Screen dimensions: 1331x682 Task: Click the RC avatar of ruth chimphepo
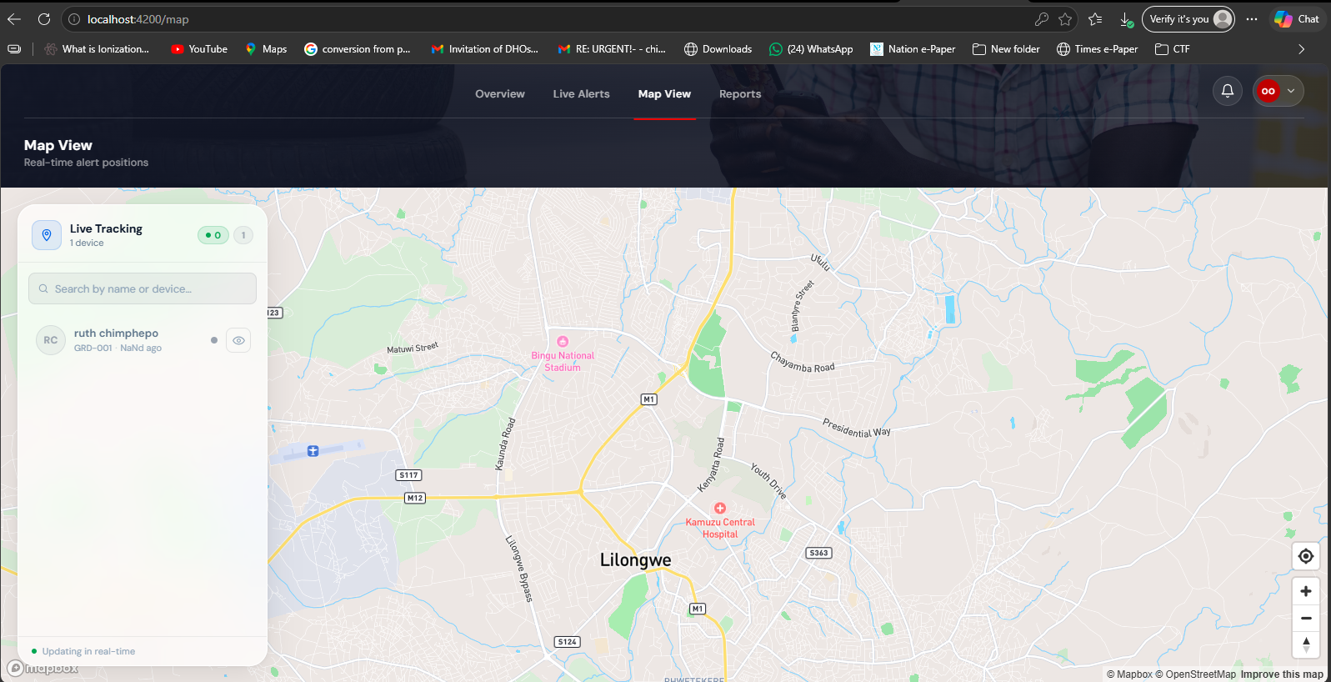point(51,340)
